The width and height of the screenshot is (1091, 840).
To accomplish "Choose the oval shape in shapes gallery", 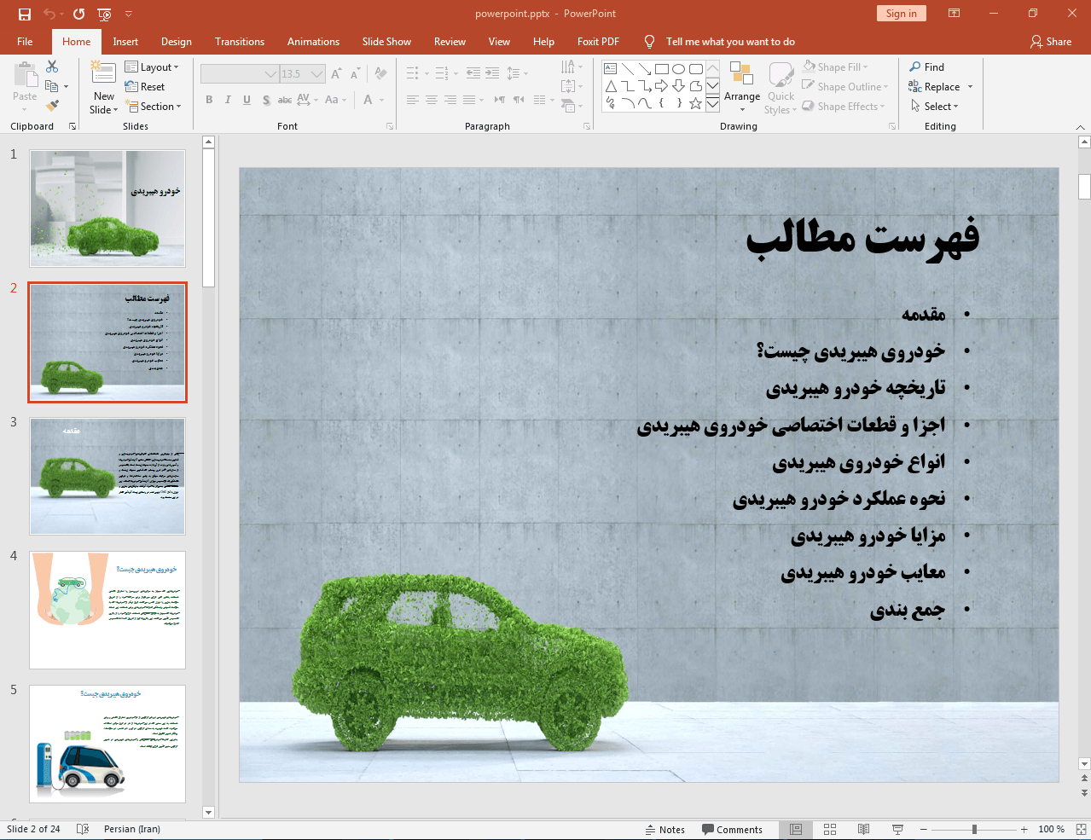I will tap(678, 69).
